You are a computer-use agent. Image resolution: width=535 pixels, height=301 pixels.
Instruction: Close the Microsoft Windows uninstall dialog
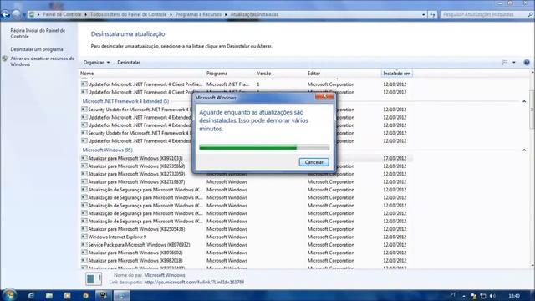(x=324, y=97)
